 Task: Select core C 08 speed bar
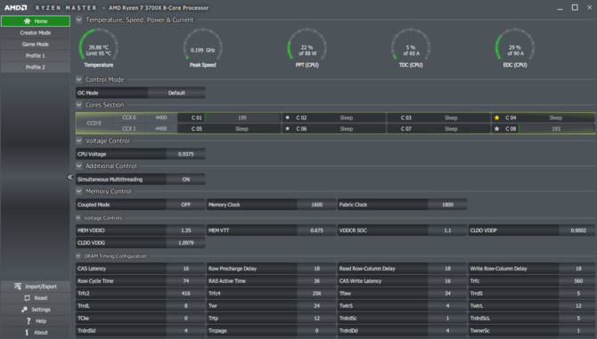pyautogui.click(x=556, y=129)
